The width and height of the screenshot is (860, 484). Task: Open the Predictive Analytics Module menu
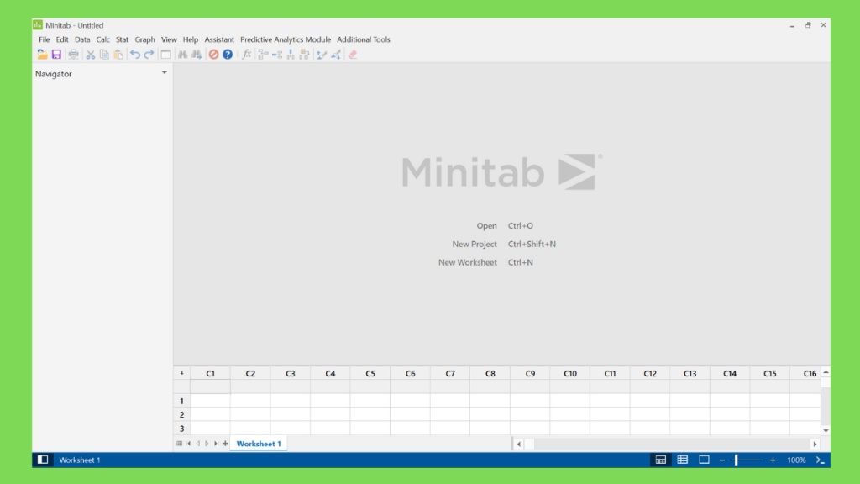click(x=286, y=39)
